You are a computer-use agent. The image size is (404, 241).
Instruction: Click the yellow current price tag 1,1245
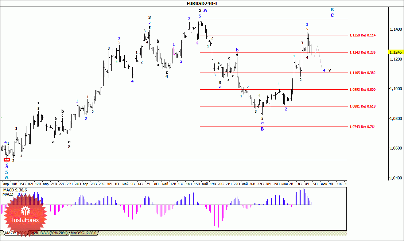[x=396, y=53]
